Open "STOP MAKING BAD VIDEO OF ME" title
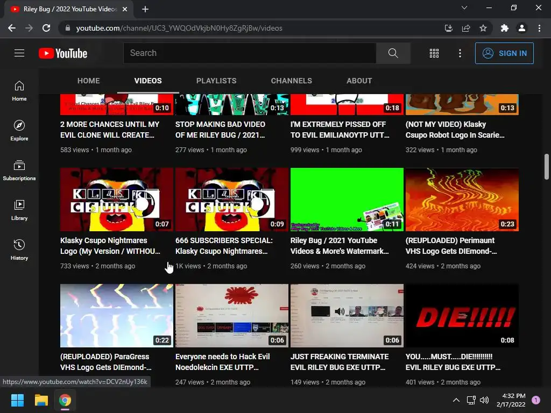 (x=220, y=130)
